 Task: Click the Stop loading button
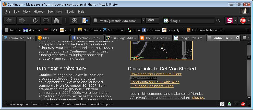click(x=46, y=21)
